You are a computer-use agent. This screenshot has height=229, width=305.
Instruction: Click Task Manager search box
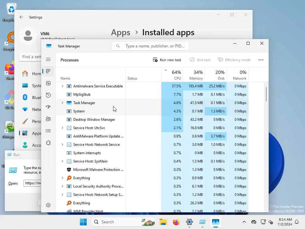click(x=150, y=46)
